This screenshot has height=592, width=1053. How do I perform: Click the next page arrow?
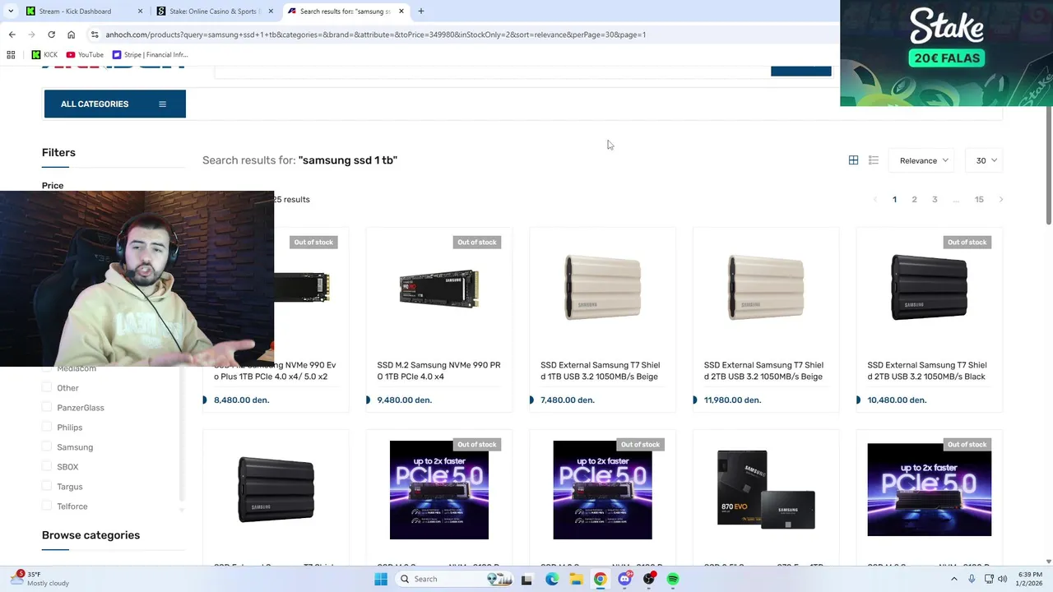pyautogui.click(x=1000, y=199)
